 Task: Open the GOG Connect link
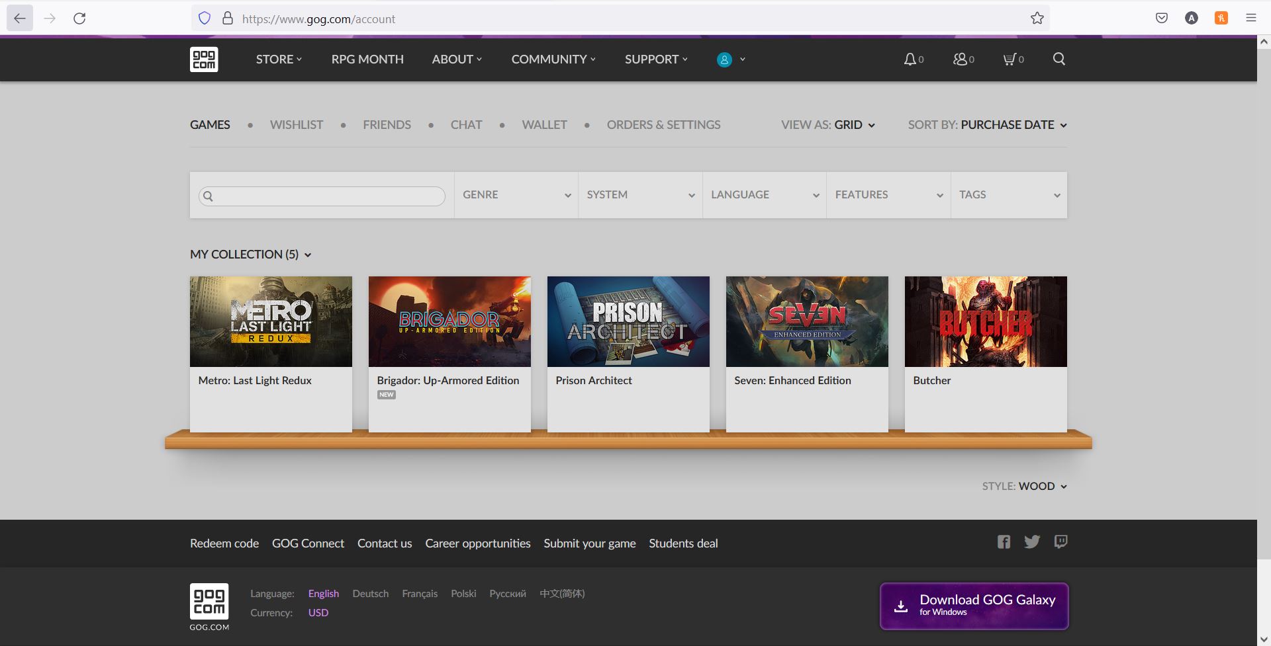pyautogui.click(x=308, y=544)
